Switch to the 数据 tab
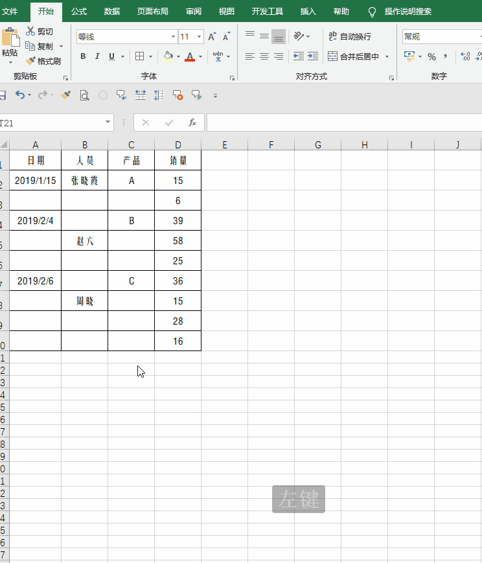 (111, 12)
